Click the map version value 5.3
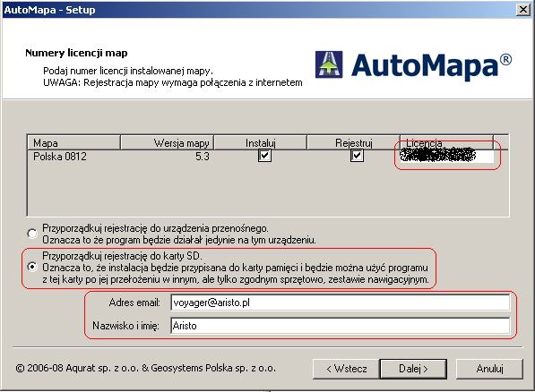This screenshot has height=392, width=535. [203, 157]
